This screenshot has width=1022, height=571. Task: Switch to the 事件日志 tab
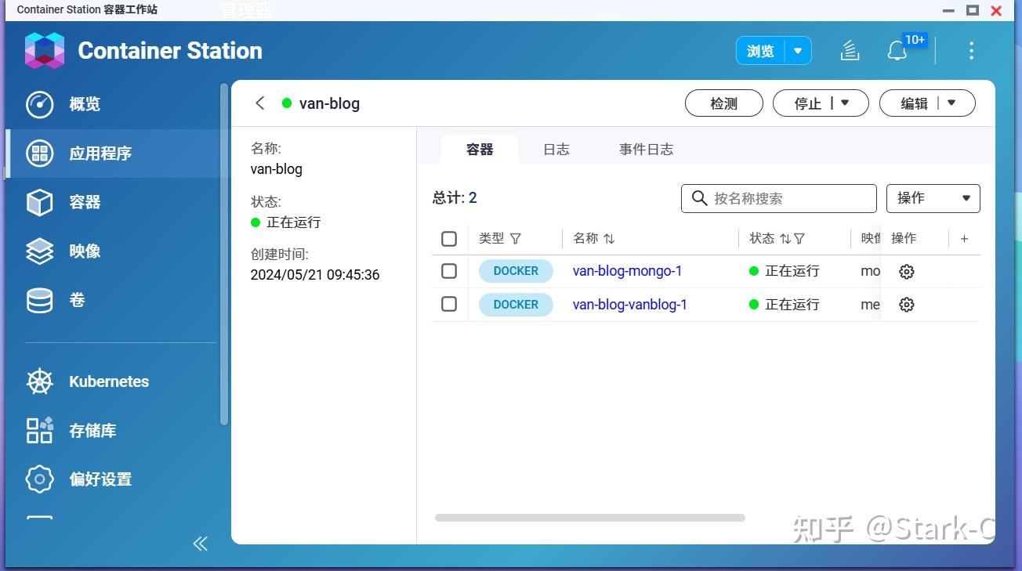646,149
